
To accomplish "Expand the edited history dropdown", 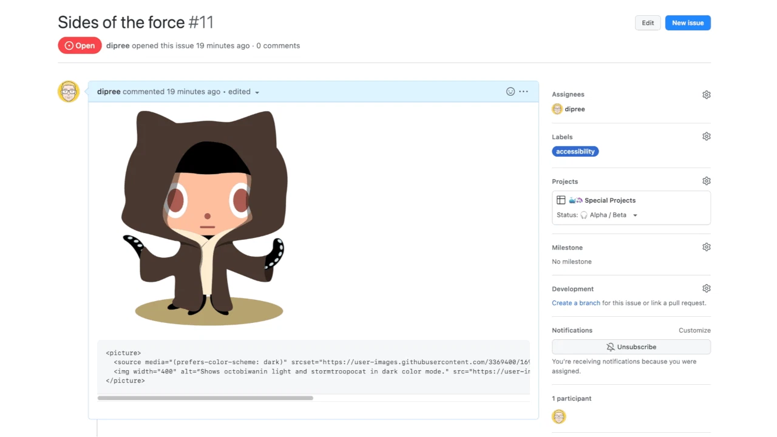I will 242,92.
